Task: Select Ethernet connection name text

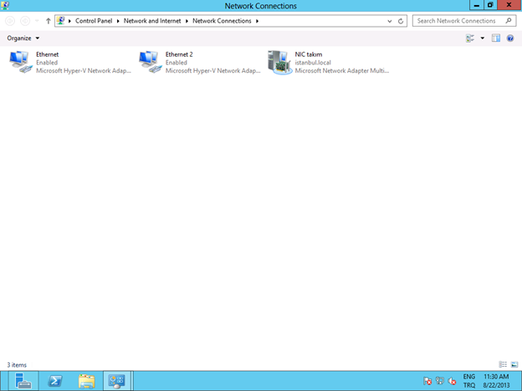Action: tap(48, 54)
